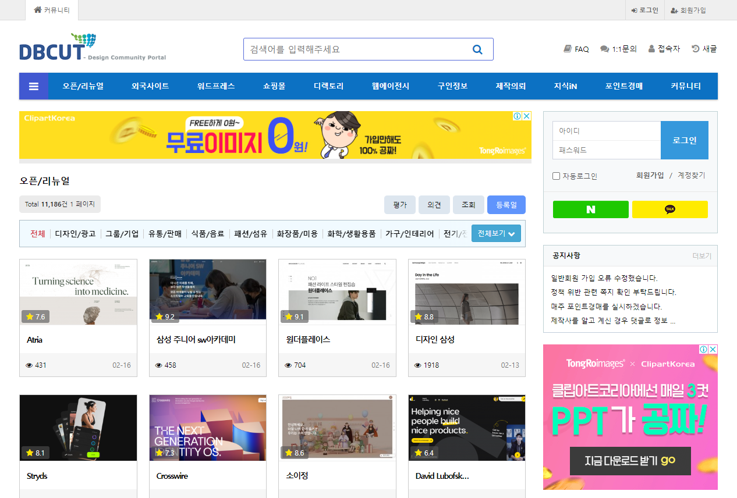
Task: Click the DBCUT logo
Action: pos(93,48)
